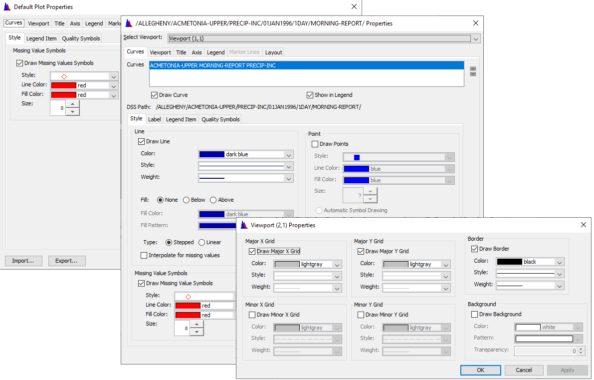The image size is (594, 380).
Task: Switch to the Layout tab
Action: [x=273, y=52]
